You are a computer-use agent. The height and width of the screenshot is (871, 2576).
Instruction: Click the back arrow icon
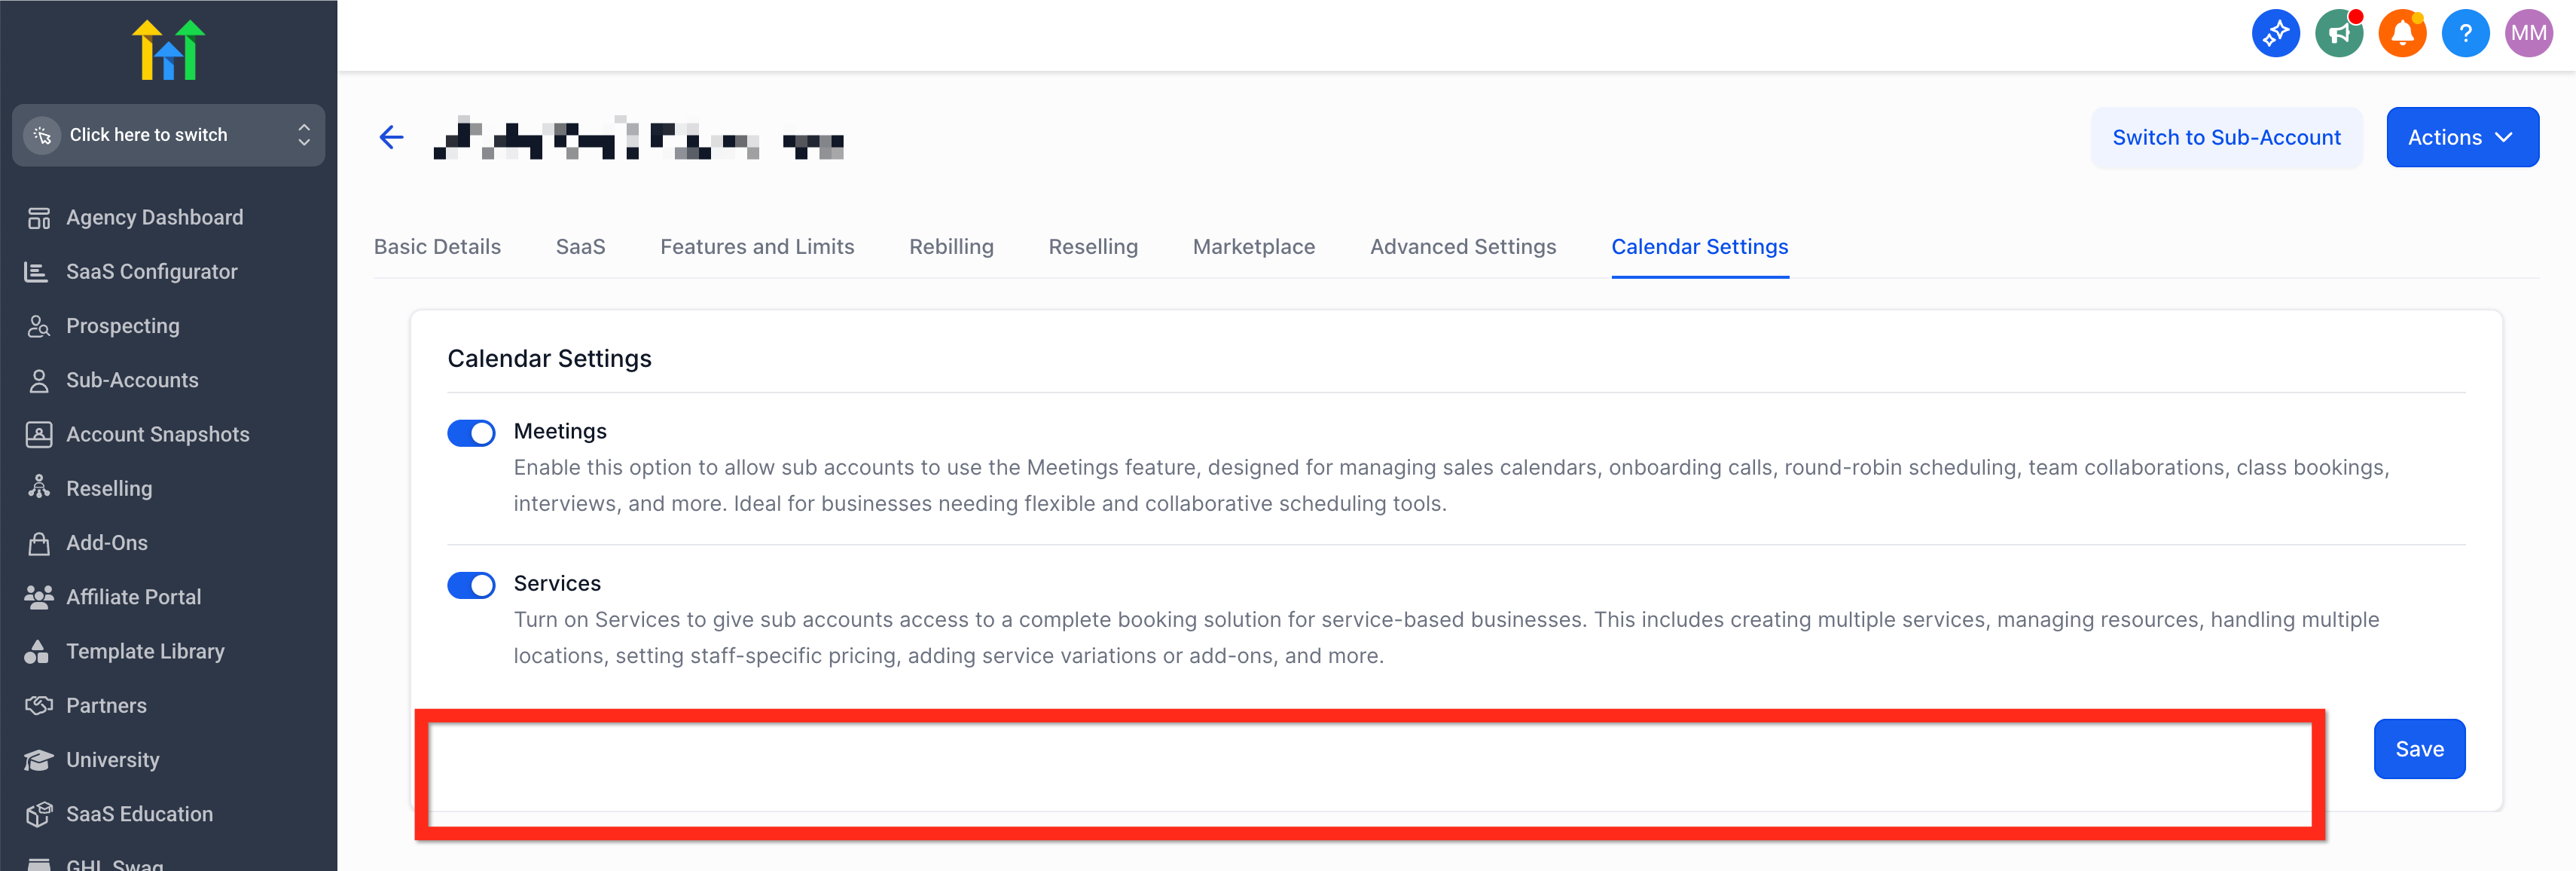click(391, 137)
